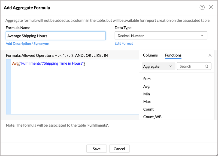The image size is (218, 156).
Task: Click the Edit Format link
Action: coord(124,43)
